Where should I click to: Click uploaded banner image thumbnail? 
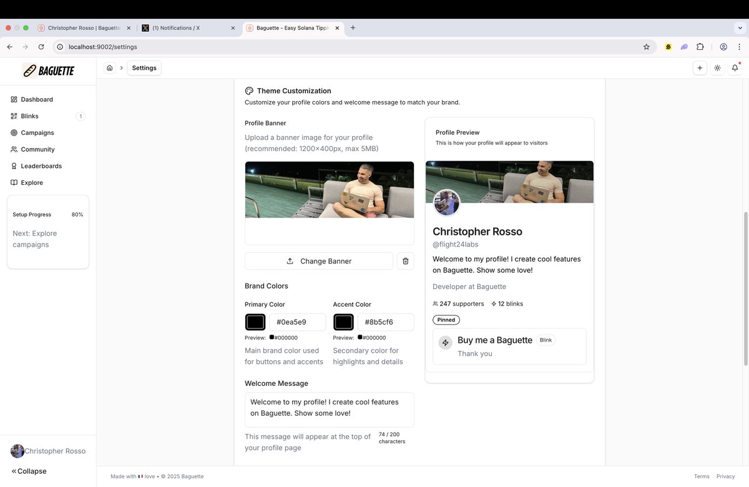[x=330, y=190]
